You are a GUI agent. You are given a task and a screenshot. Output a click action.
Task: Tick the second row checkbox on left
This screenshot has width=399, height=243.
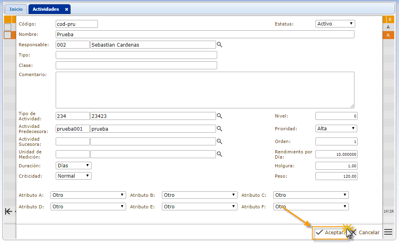[x=8, y=35]
